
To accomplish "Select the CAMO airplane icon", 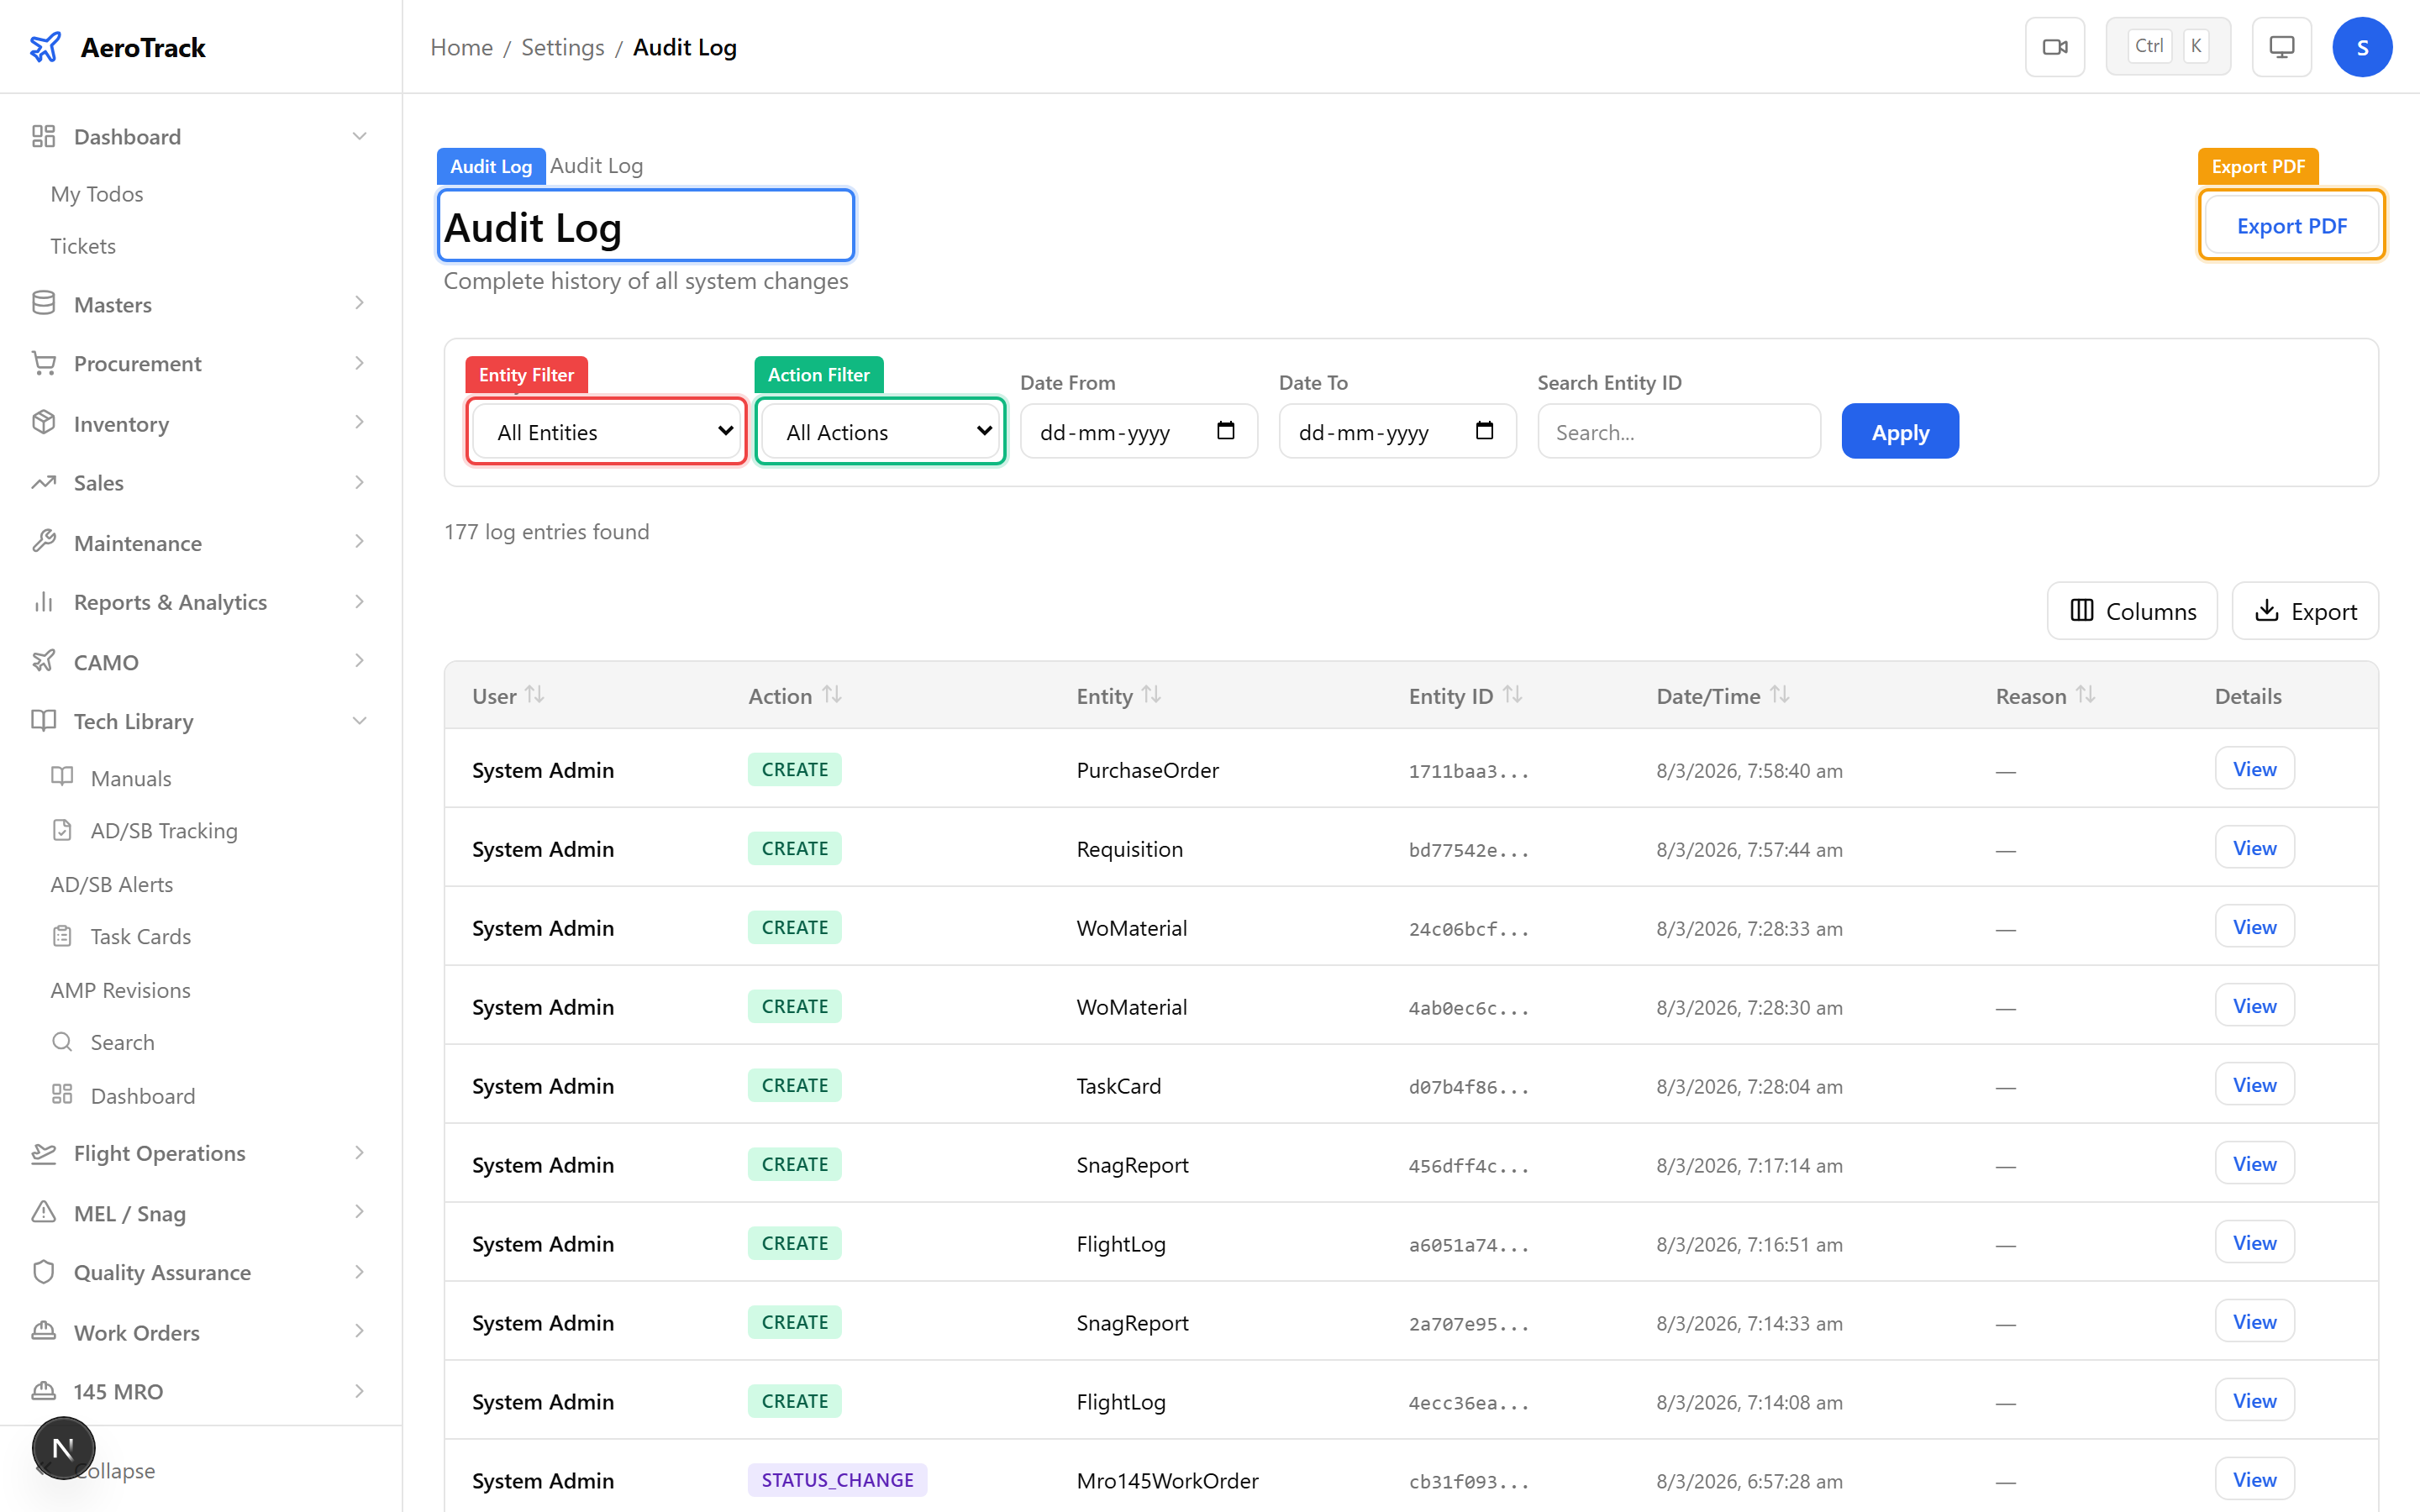I will coord(44,661).
